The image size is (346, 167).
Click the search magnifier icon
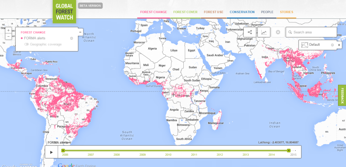(x=290, y=32)
